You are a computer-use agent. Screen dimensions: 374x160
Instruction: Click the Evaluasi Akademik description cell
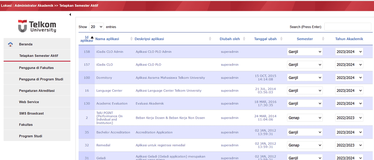coord(150,104)
